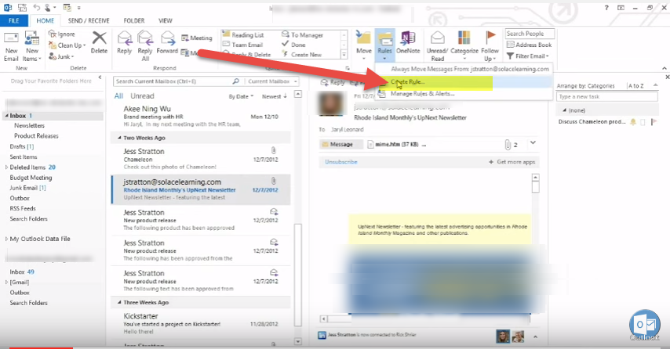Image resolution: width=670 pixels, height=349 pixels.
Task: Click the Follow Up flag icon
Action: [x=491, y=41]
